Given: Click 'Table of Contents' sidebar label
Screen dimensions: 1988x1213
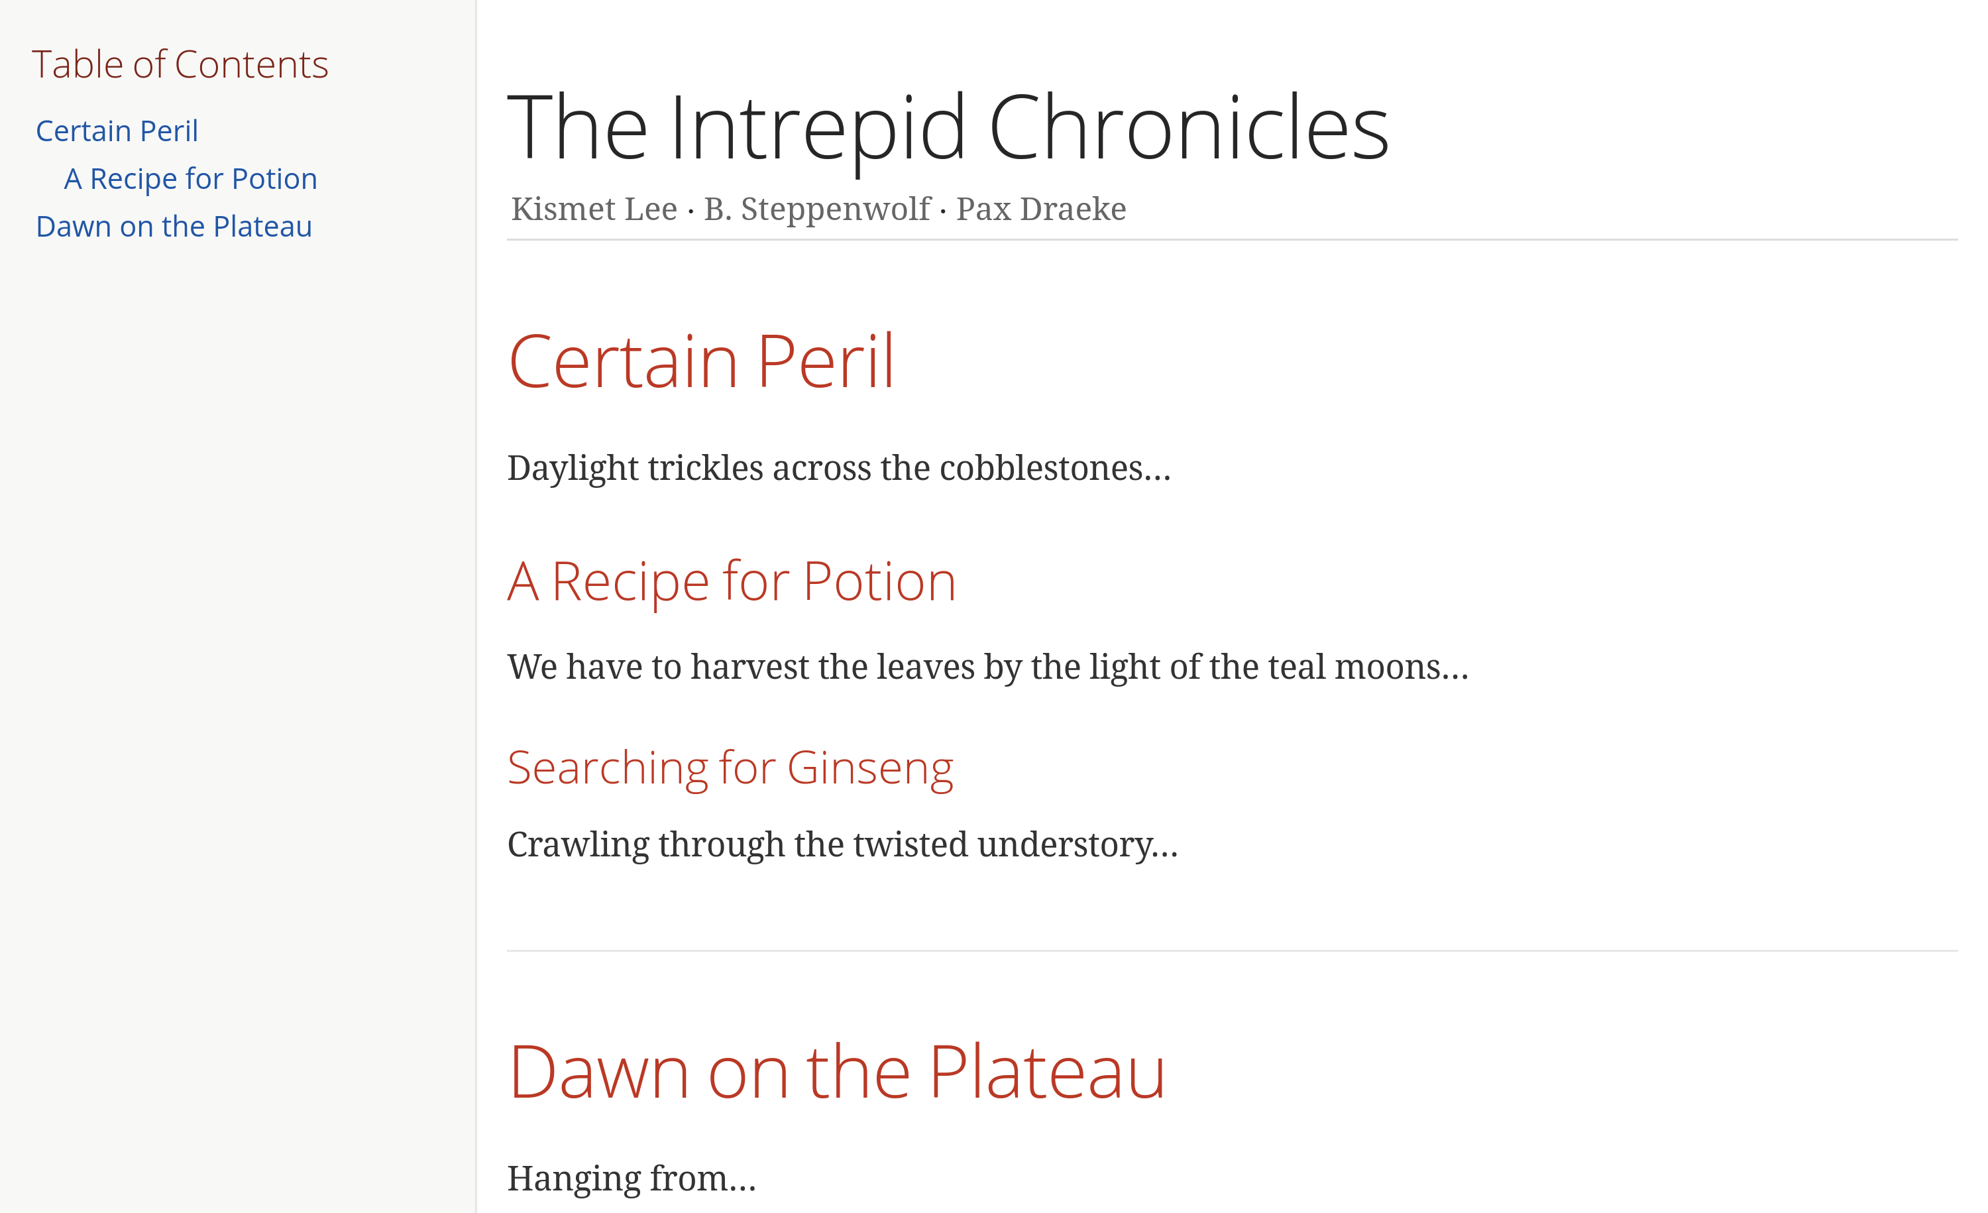Looking at the screenshot, I should pos(180,62).
